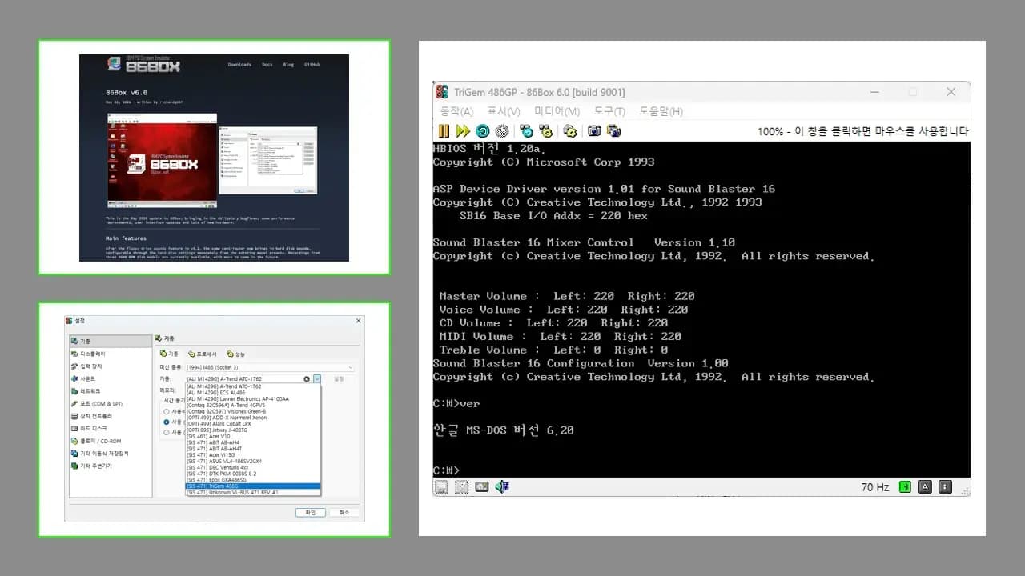Viewport: 1025px width, 576px height.
Task: Click the down-arrow indicator in status bar
Action: click(x=946, y=486)
